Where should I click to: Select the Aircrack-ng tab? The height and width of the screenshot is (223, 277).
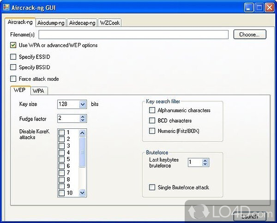pyautogui.click(x=20, y=22)
